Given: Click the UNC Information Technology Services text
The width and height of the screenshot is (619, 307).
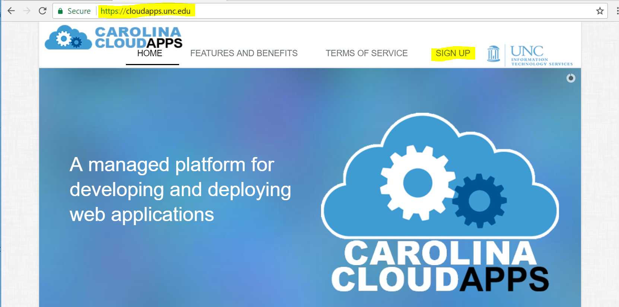Looking at the screenshot, I should 541,56.
